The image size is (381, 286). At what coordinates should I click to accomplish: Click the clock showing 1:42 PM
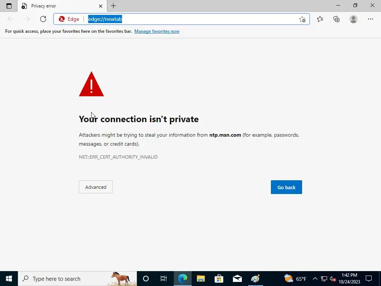coord(349,279)
